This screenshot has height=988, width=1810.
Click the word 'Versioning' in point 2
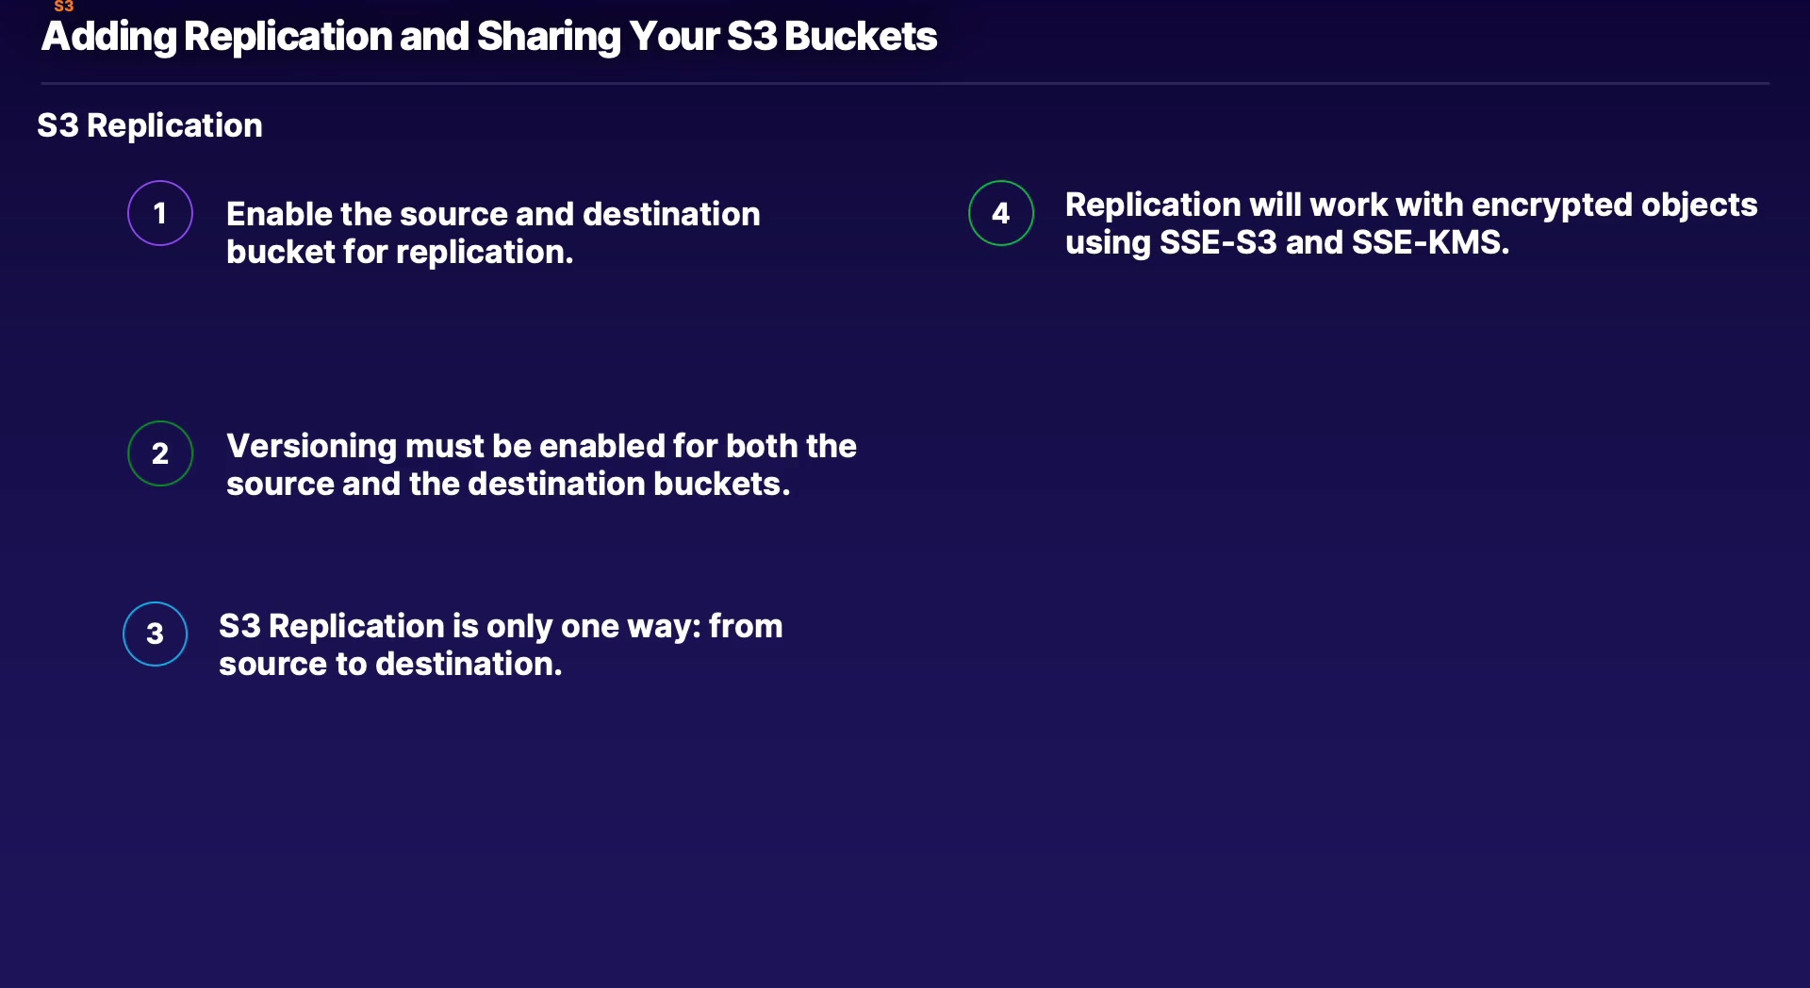(311, 446)
